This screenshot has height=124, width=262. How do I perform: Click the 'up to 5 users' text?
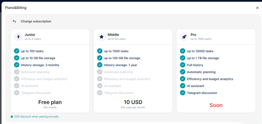pyautogui.click(x=32, y=39)
